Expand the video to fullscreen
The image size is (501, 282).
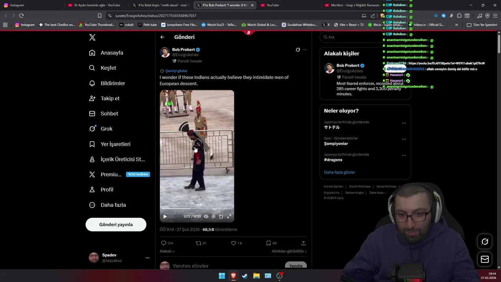click(229, 217)
